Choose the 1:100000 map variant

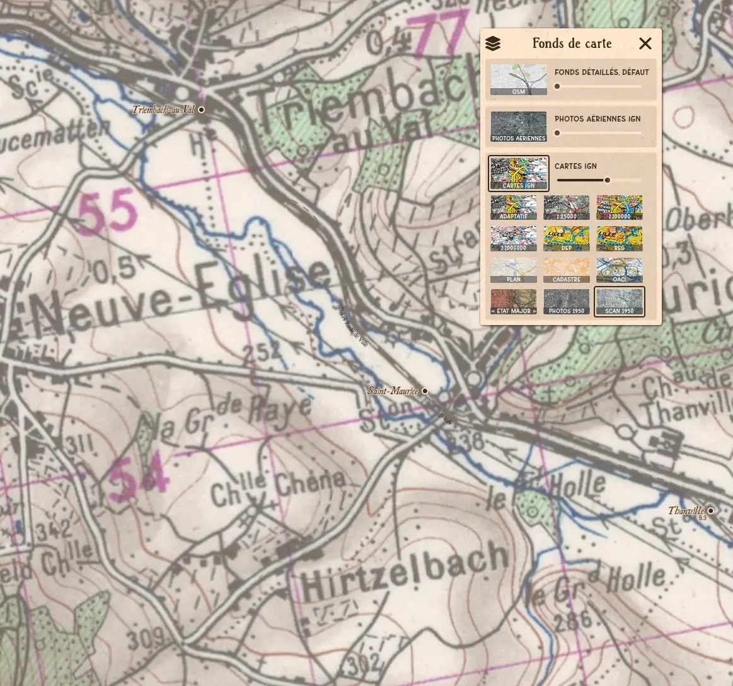(x=619, y=207)
